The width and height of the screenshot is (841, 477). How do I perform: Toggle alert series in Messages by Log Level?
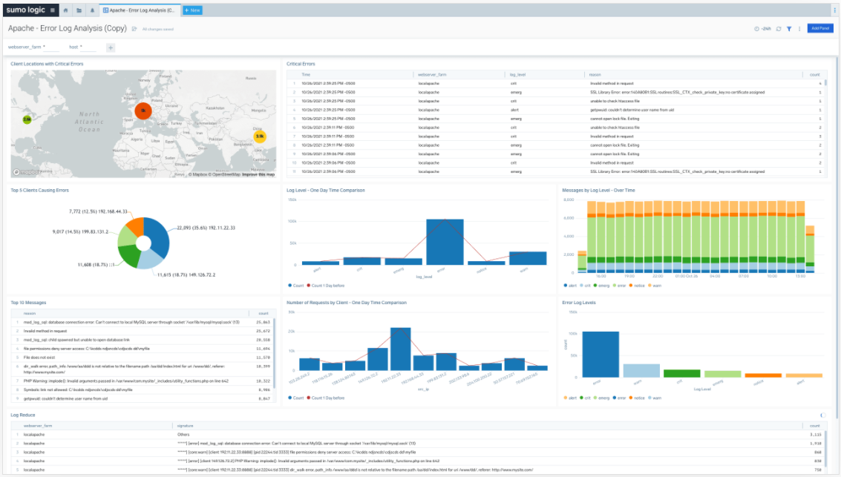(x=569, y=286)
